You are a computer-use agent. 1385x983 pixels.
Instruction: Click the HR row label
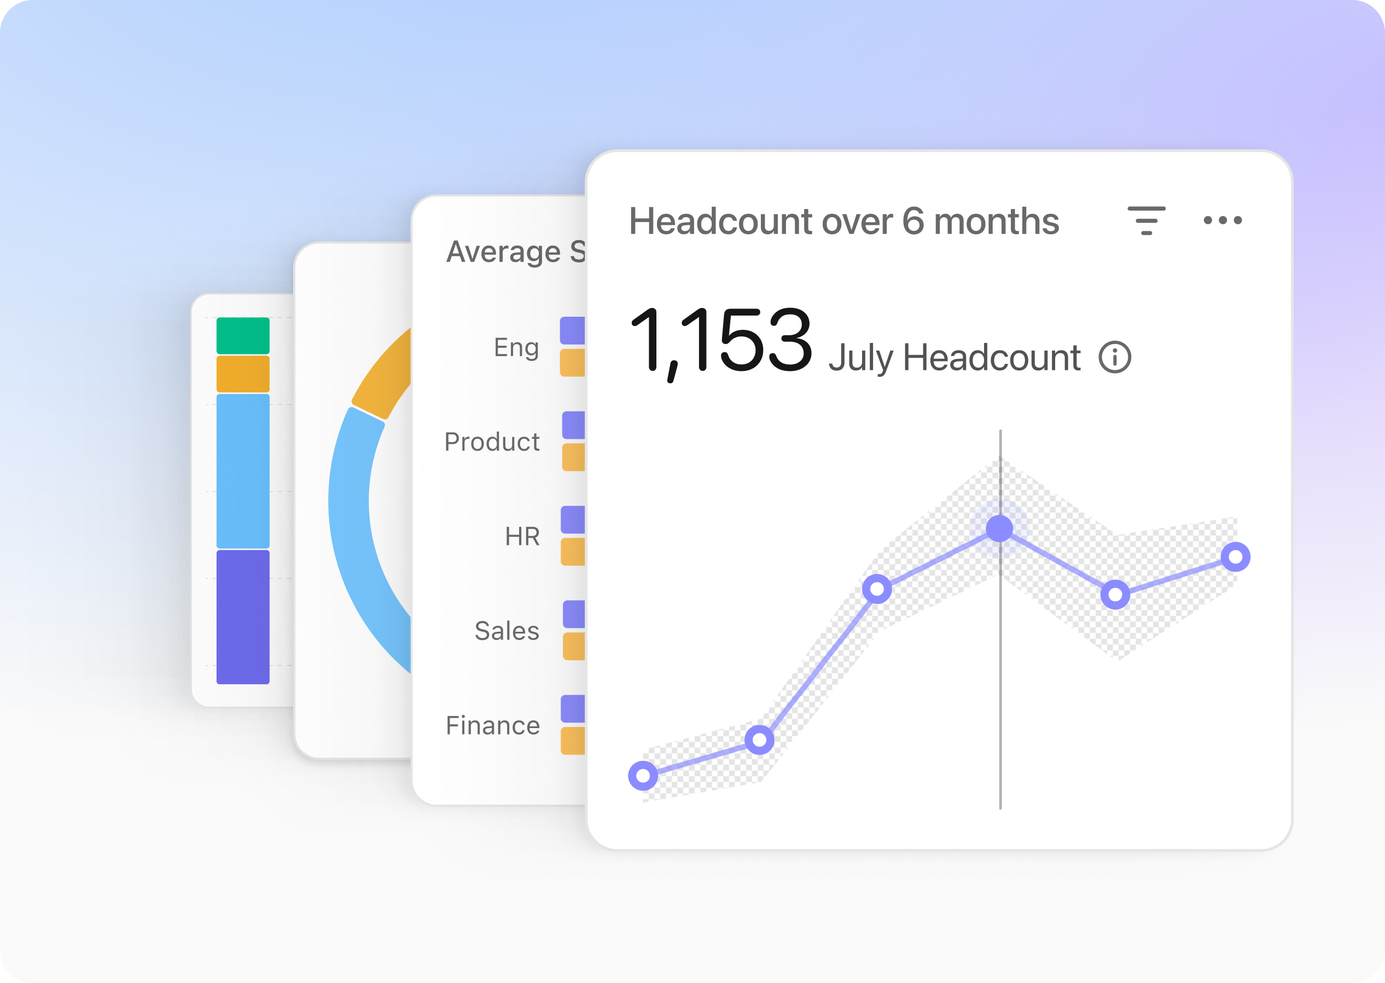[522, 536]
